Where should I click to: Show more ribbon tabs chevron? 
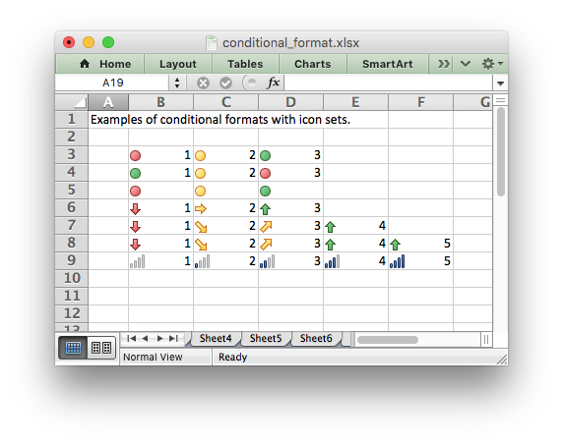coord(443,64)
